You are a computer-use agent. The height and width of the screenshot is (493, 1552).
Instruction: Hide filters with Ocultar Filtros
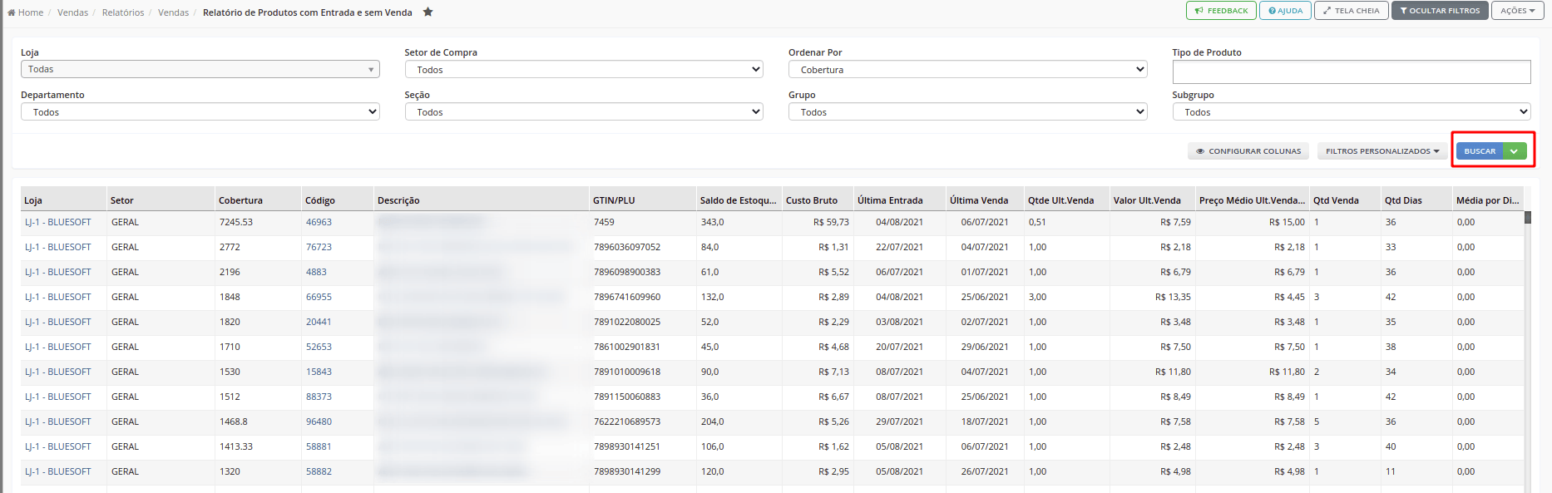click(1440, 11)
